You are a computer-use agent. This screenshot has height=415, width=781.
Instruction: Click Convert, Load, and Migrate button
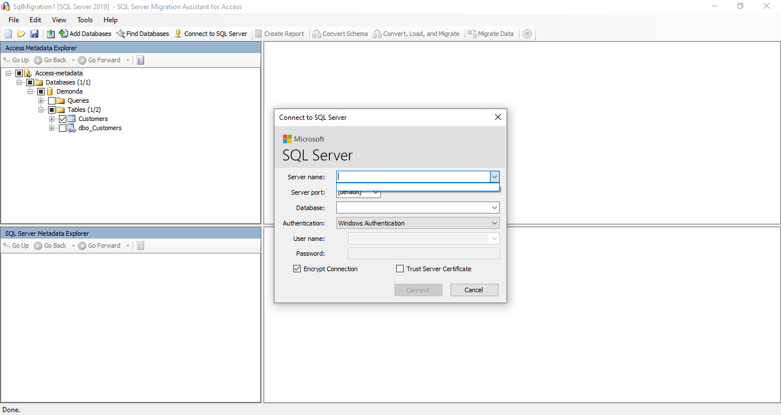tap(416, 34)
